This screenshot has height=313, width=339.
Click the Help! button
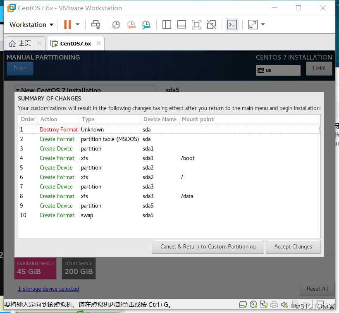coord(319,69)
